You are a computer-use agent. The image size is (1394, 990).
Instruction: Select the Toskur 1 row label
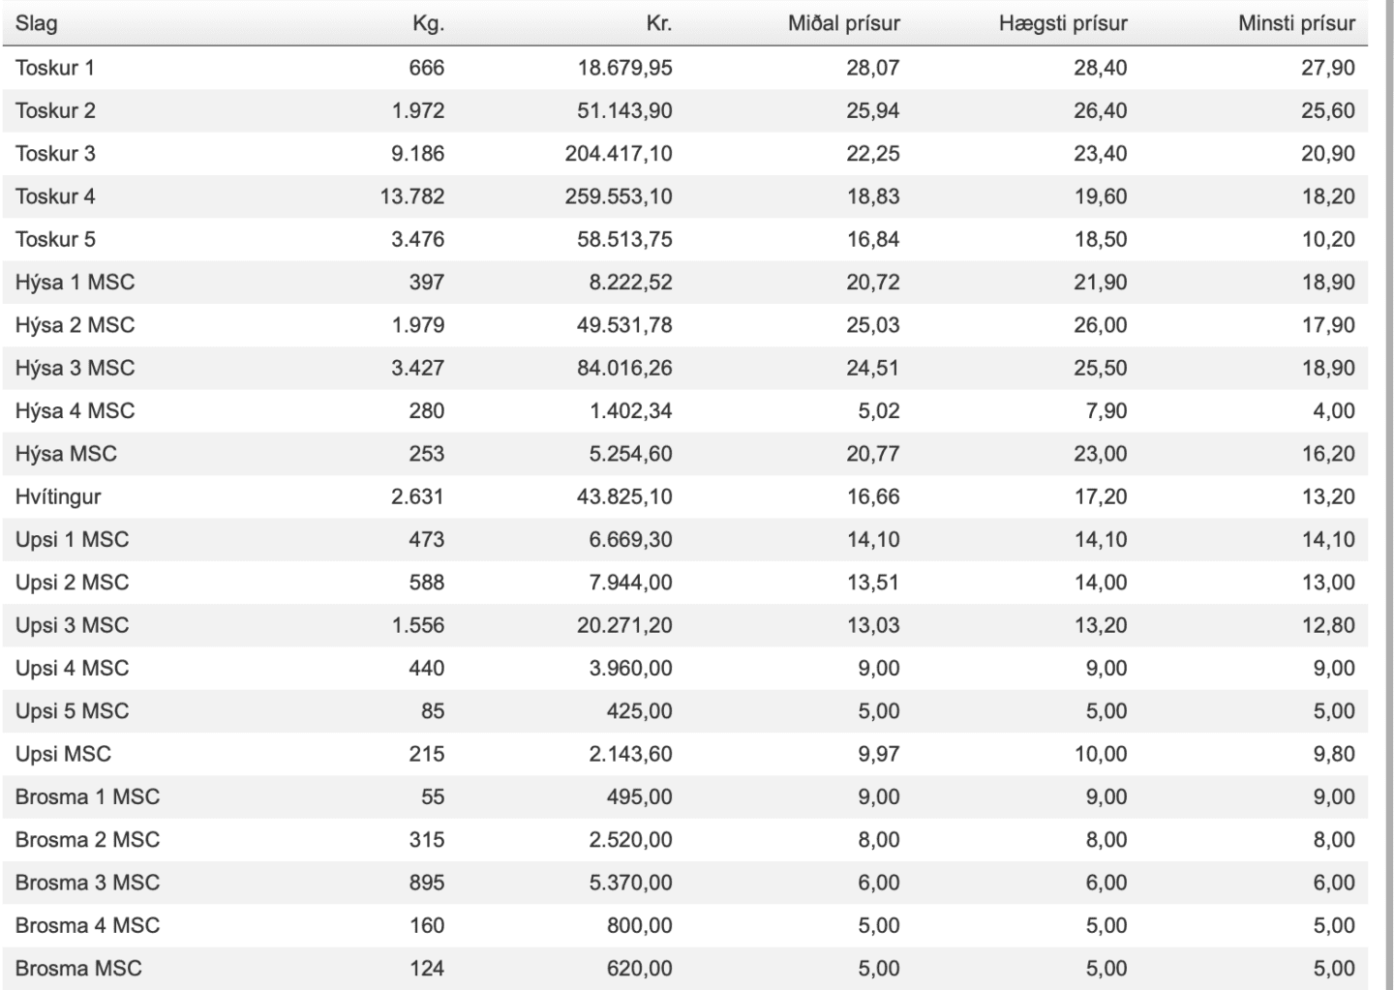pyautogui.click(x=55, y=68)
